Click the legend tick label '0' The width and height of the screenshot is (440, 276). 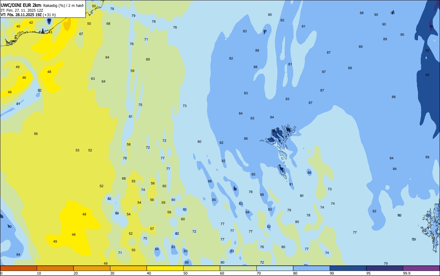click(1, 273)
